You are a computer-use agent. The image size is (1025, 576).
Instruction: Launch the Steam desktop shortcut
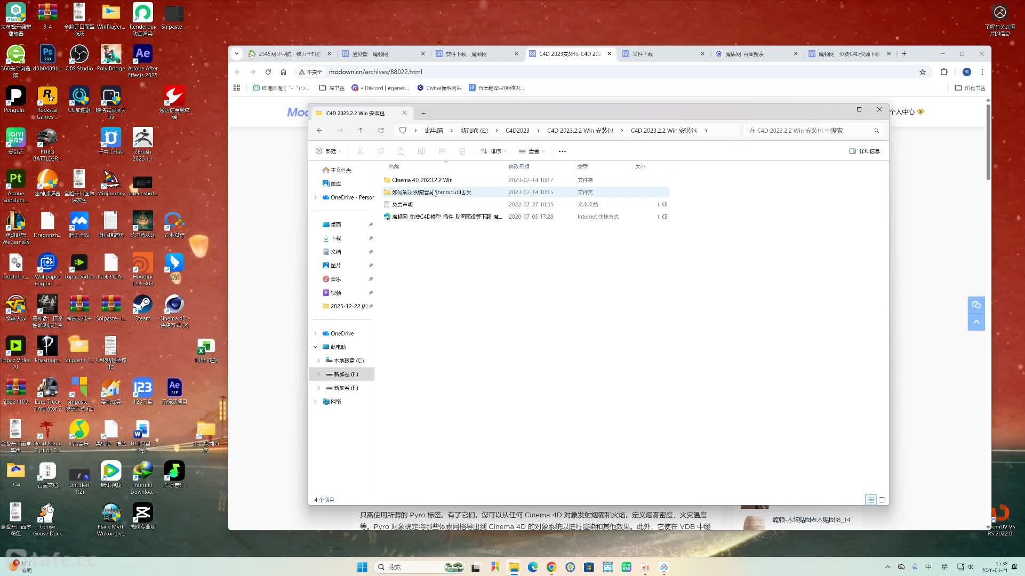click(x=142, y=308)
